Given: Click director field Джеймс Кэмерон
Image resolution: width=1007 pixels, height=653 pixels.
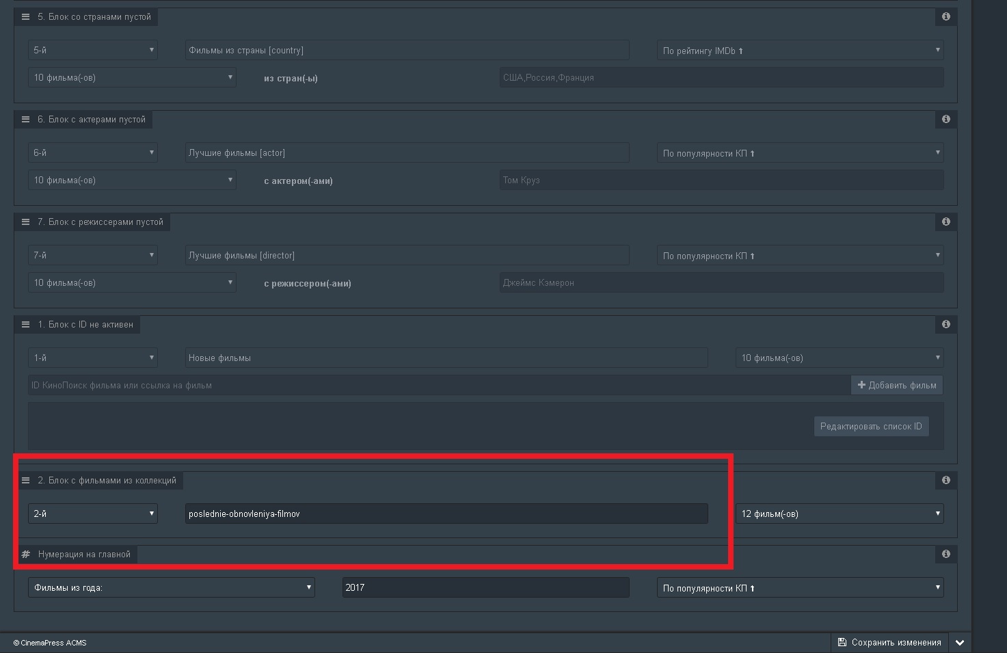Looking at the screenshot, I should point(722,282).
